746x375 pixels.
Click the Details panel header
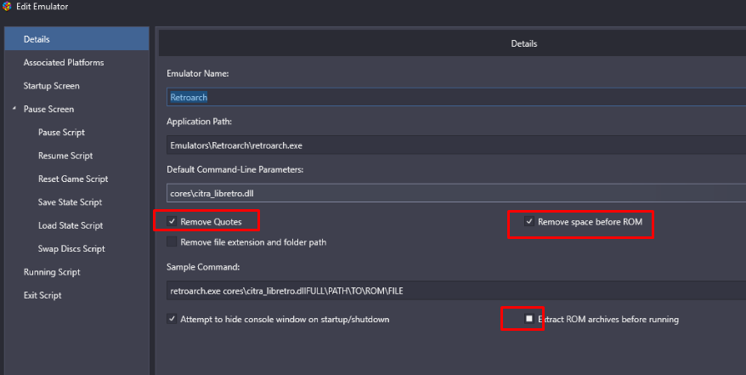[524, 43]
